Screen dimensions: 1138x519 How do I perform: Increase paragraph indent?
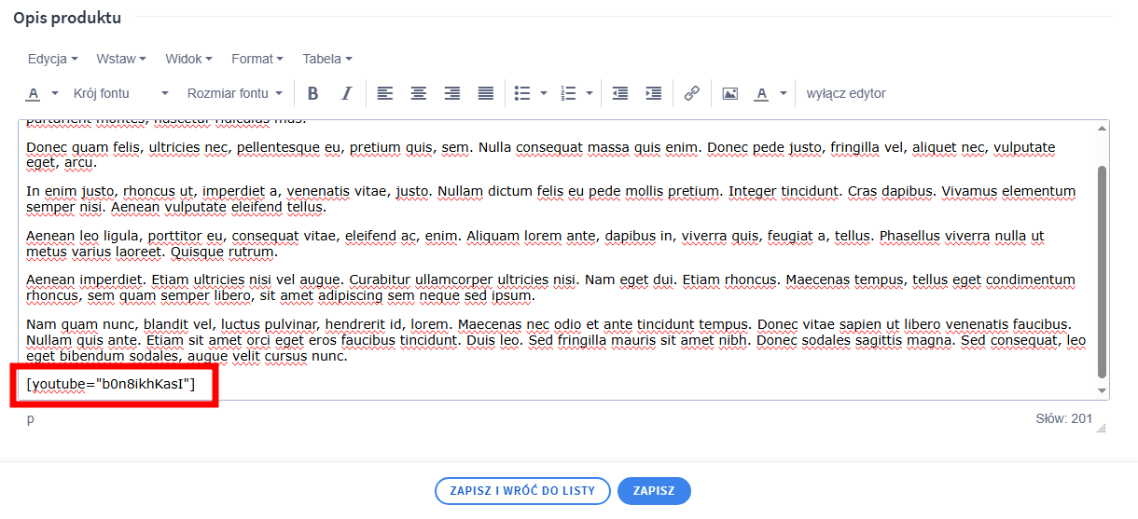(x=654, y=93)
